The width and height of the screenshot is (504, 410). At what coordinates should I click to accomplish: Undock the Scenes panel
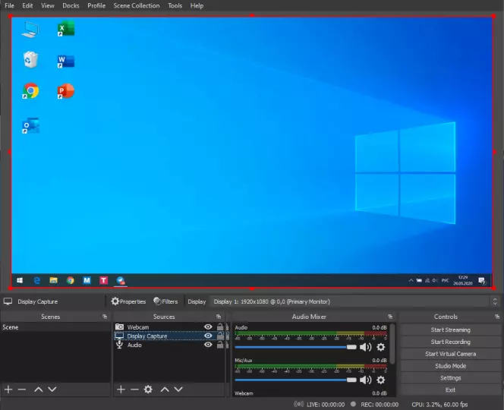pyautogui.click(x=105, y=317)
